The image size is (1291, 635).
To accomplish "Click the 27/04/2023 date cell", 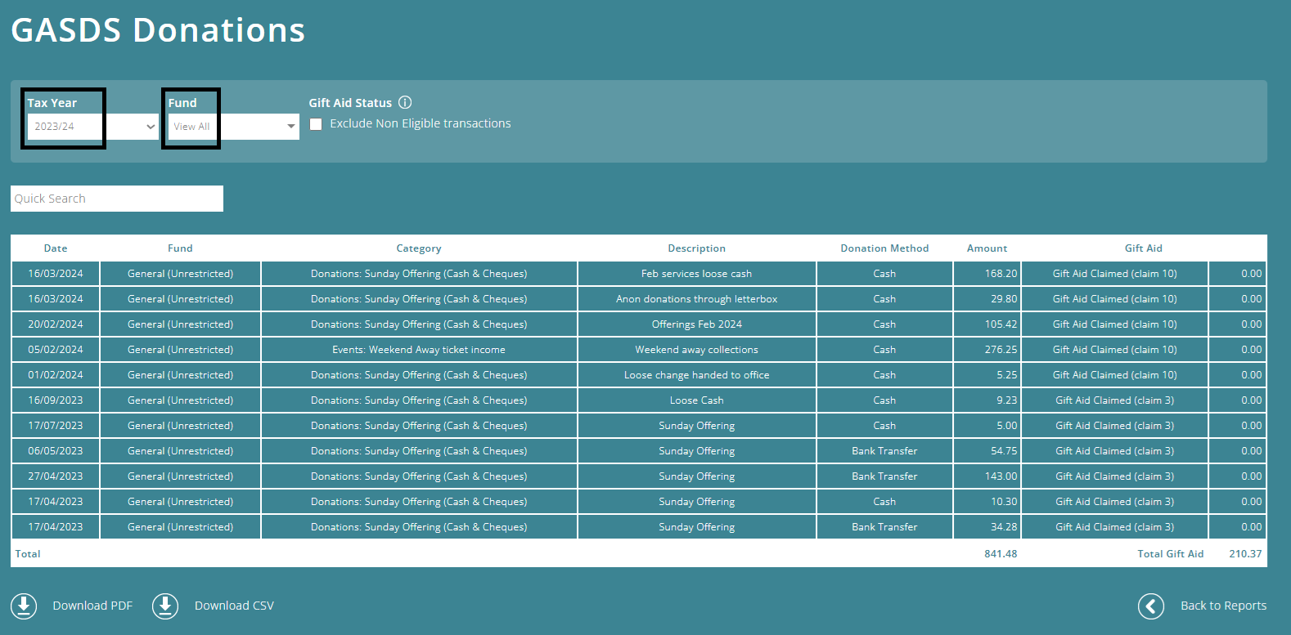I will coord(56,476).
